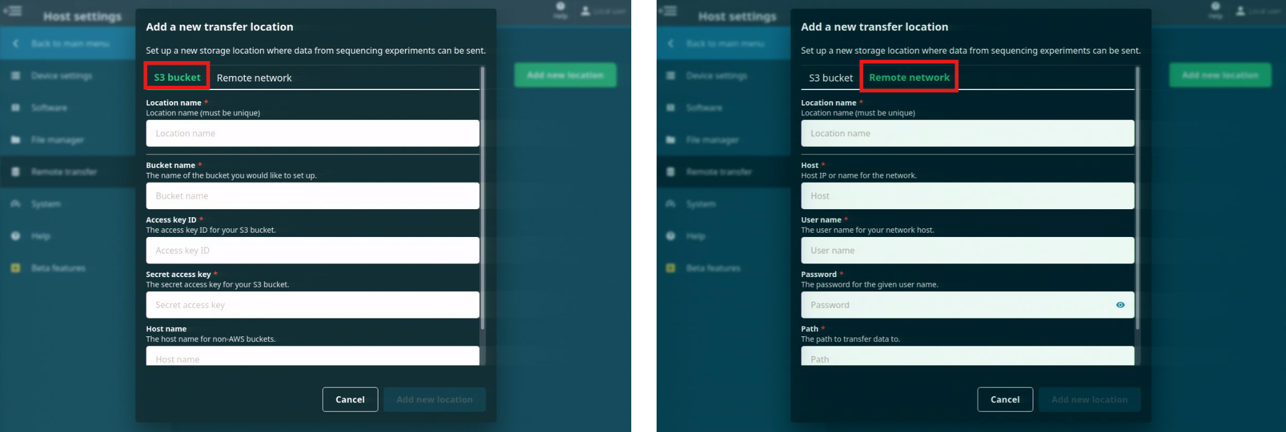Click the Path input field
1286x432 pixels.
968,356
